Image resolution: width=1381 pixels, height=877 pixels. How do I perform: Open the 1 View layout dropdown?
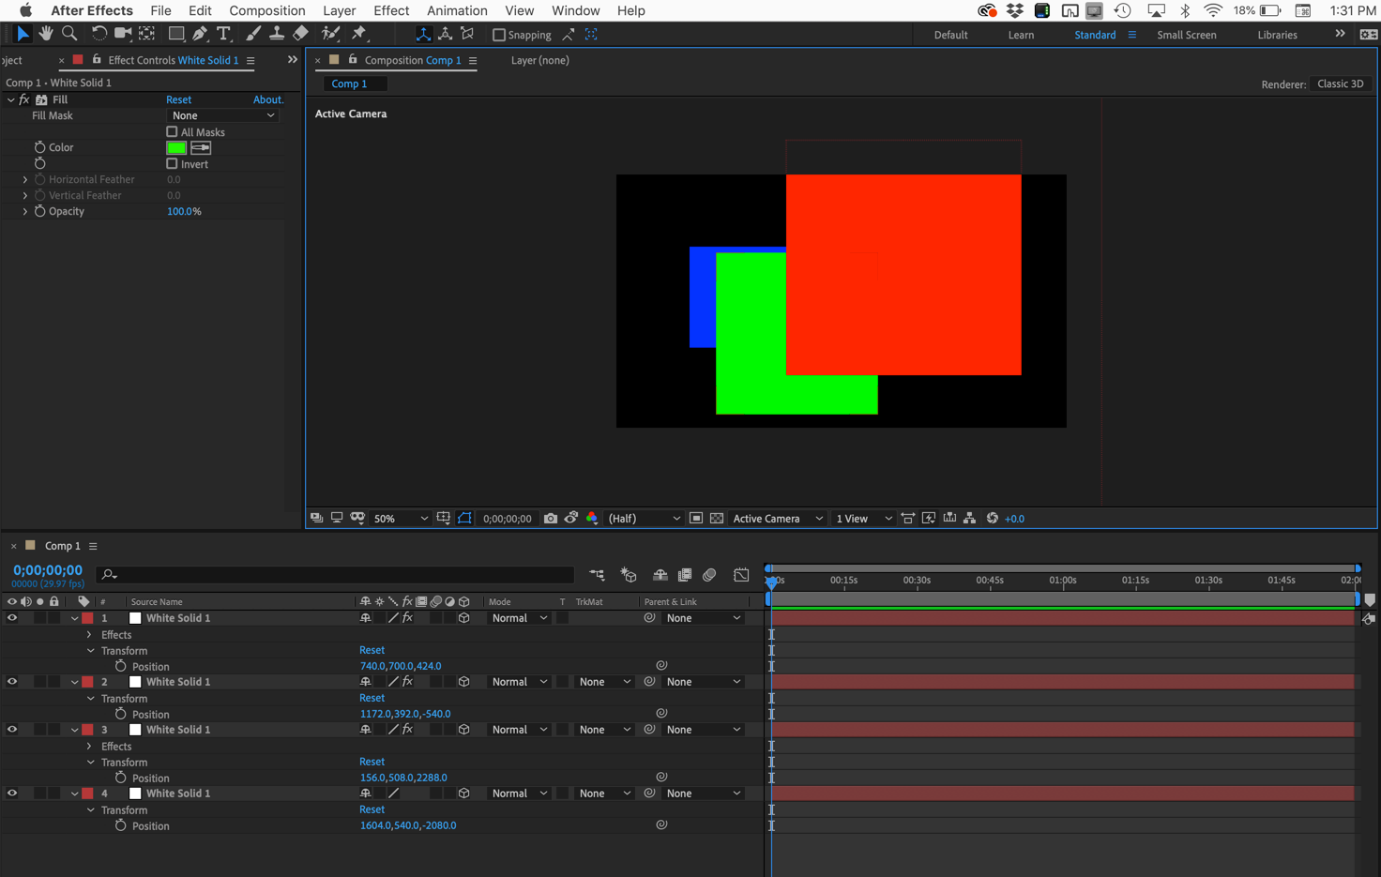863,519
